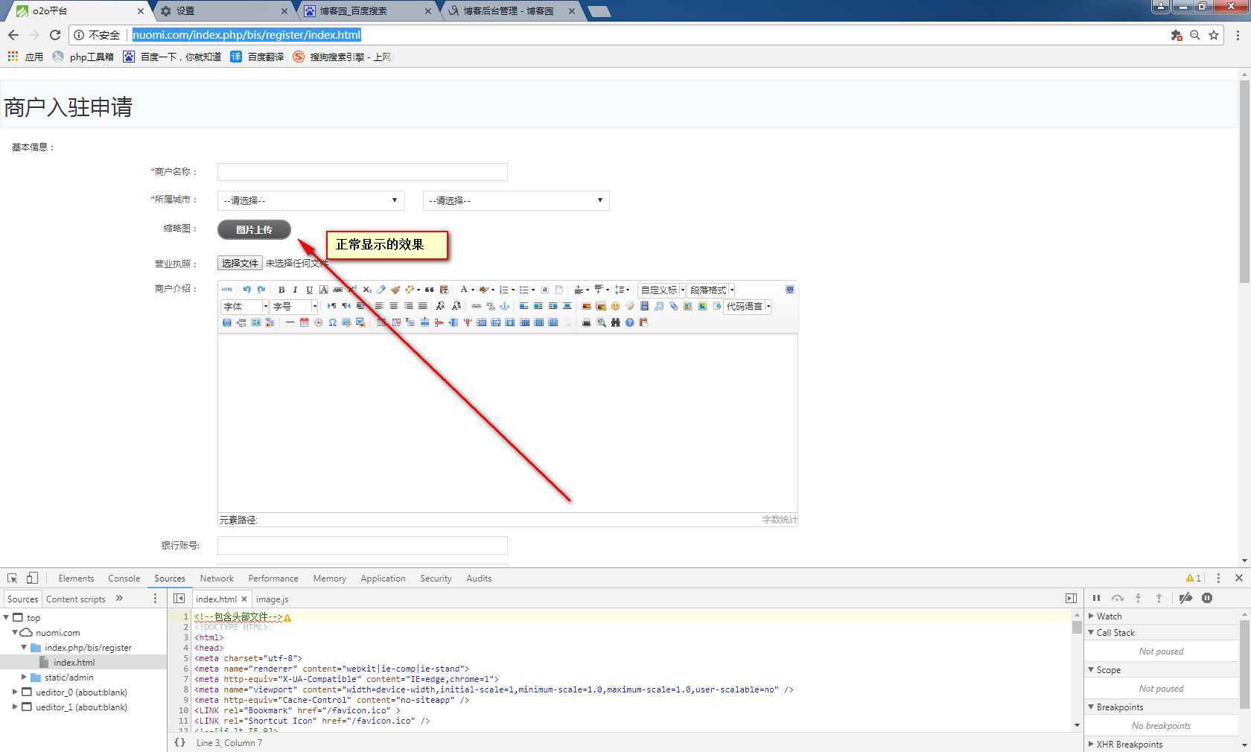1251x752 pixels.
Task: Click the emoticon smiley icon
Action: coord(615,306)
